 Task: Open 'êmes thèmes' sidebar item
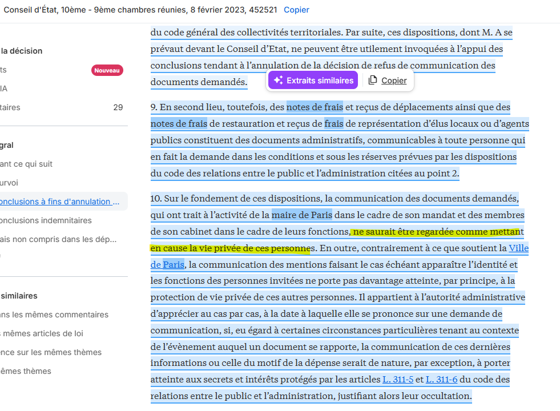tap(25, 372)
